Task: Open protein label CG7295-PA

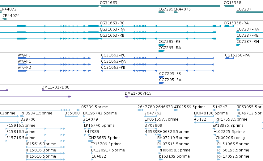Action: [x=170, y=80]
